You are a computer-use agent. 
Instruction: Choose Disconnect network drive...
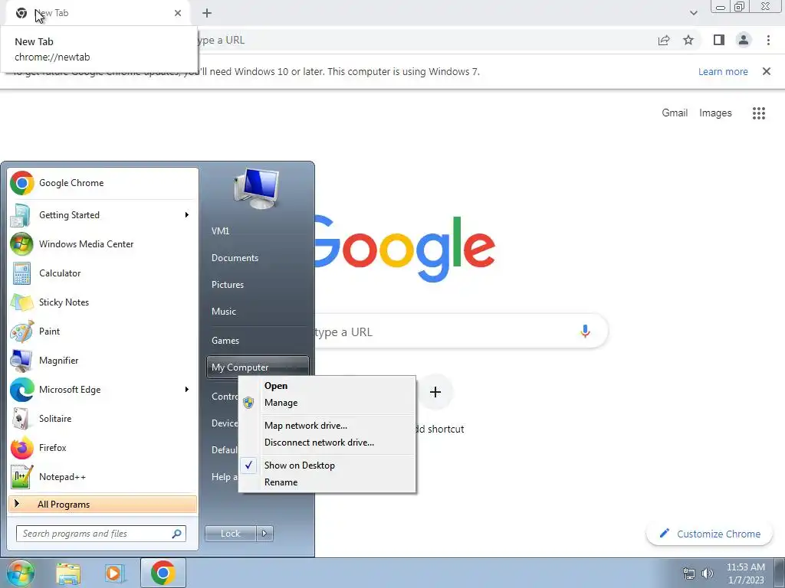[327, 443]
